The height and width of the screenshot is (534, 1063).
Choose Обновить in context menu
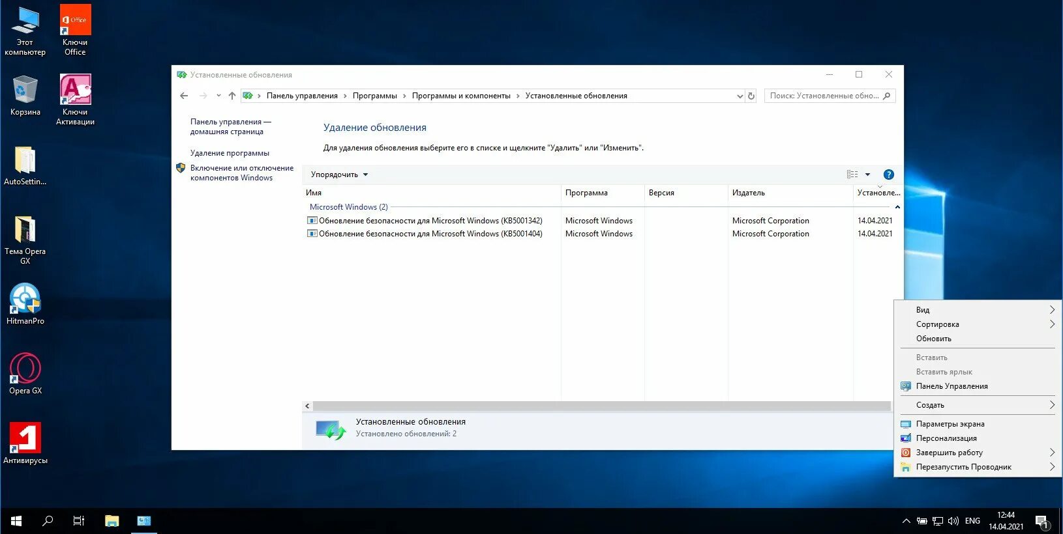[977, 339]
